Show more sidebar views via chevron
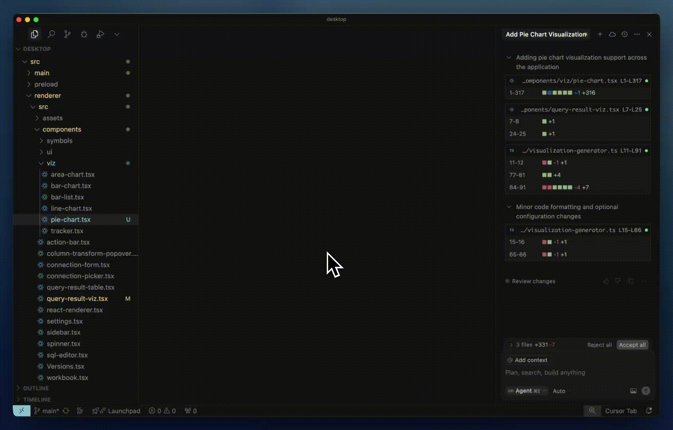Screen dimensions: 673x430 [117, 34]
